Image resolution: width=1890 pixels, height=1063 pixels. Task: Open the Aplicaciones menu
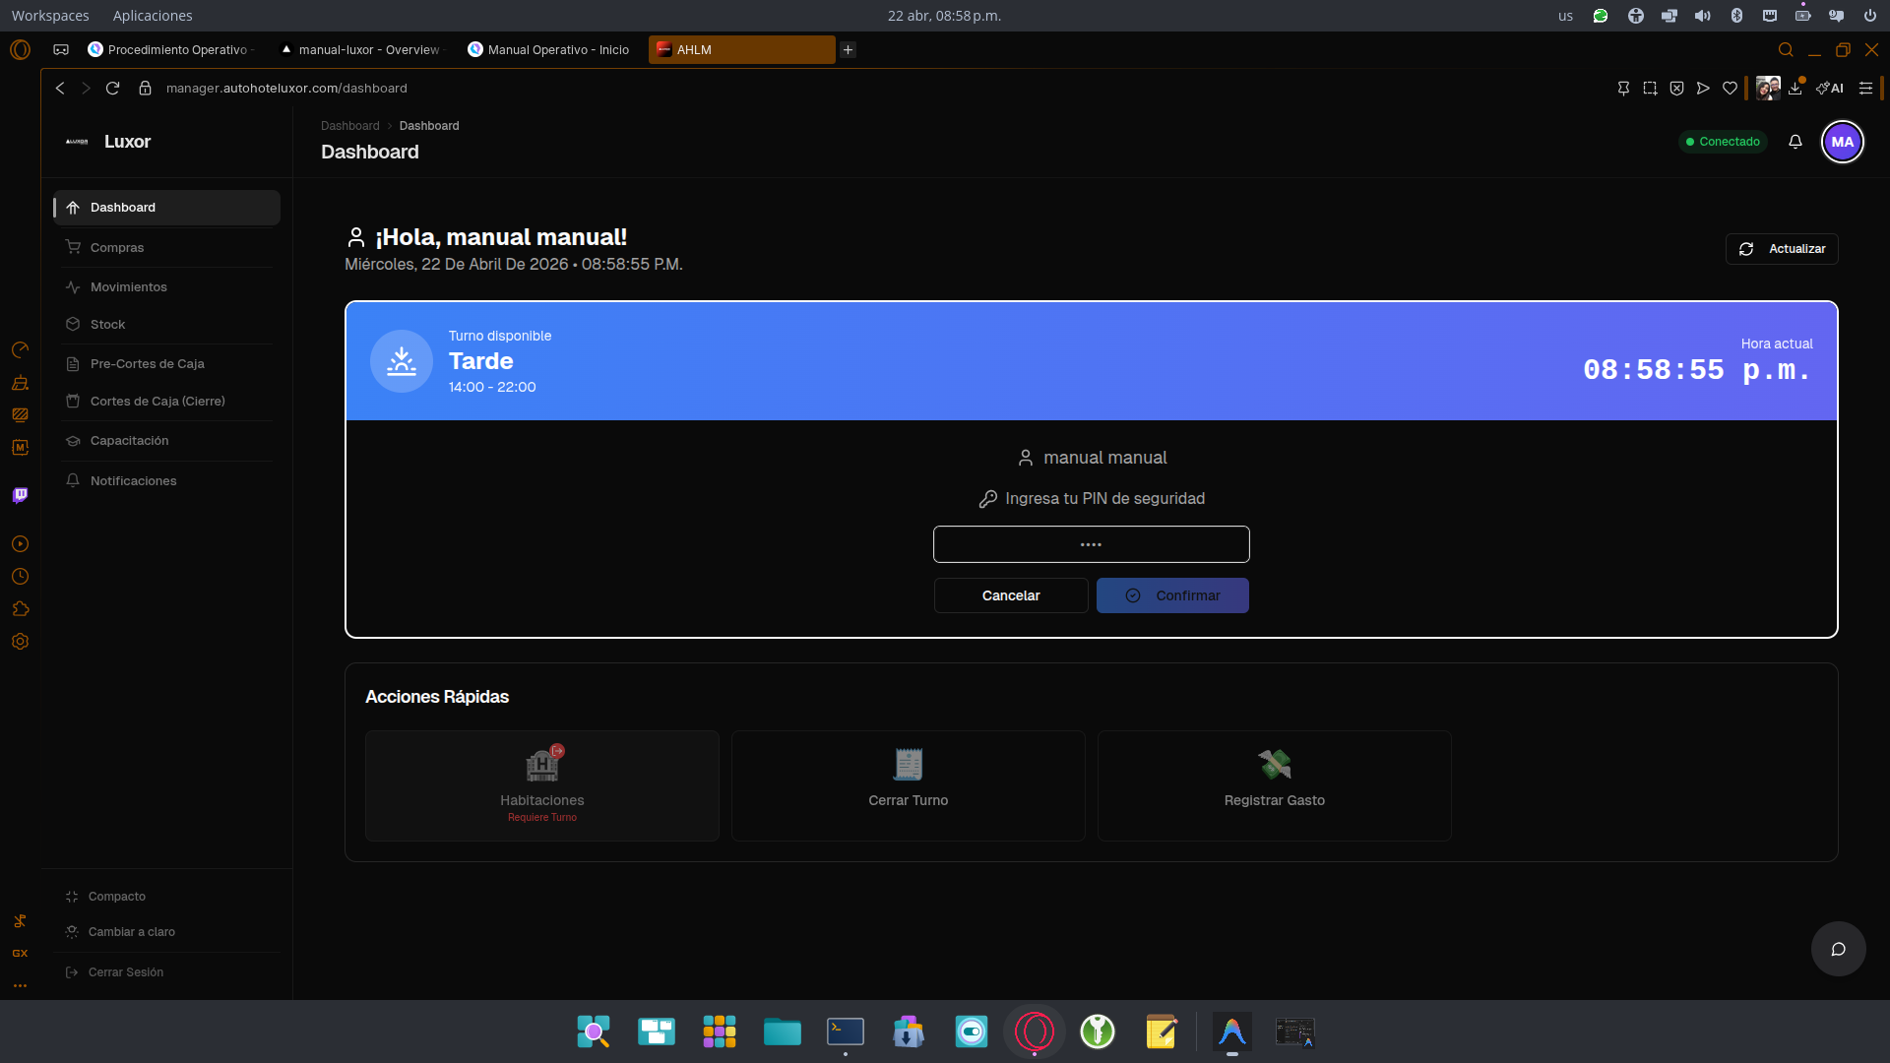(153, 16)
